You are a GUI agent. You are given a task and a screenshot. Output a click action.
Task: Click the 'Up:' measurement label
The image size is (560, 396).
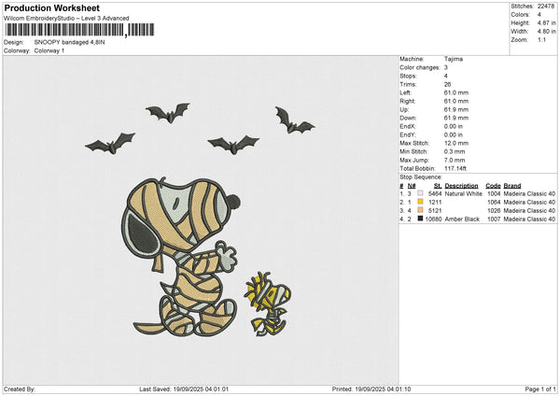(404, 109)
